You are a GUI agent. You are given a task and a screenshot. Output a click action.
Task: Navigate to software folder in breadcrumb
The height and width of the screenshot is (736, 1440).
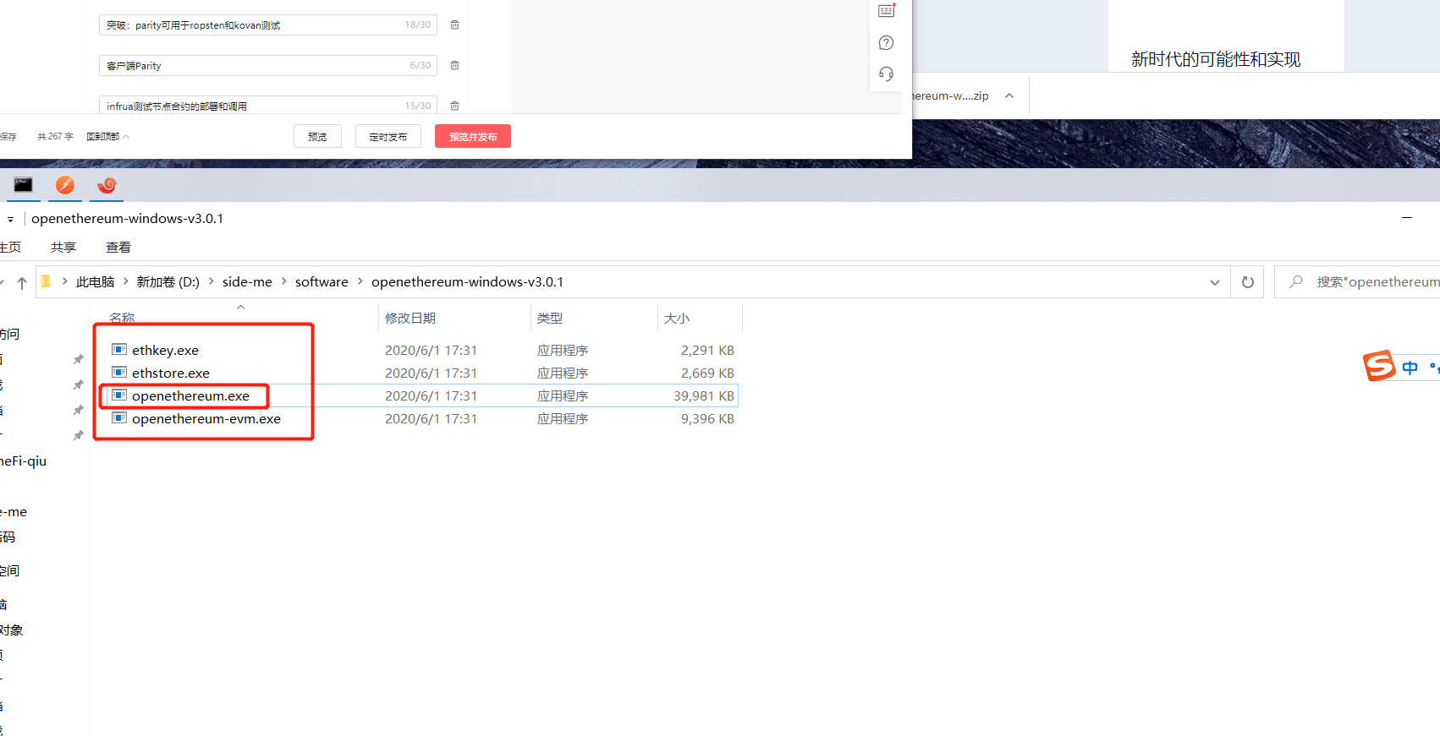click(322, 281)
